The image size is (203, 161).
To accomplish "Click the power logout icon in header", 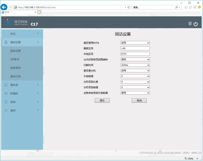I will (195, 24).
